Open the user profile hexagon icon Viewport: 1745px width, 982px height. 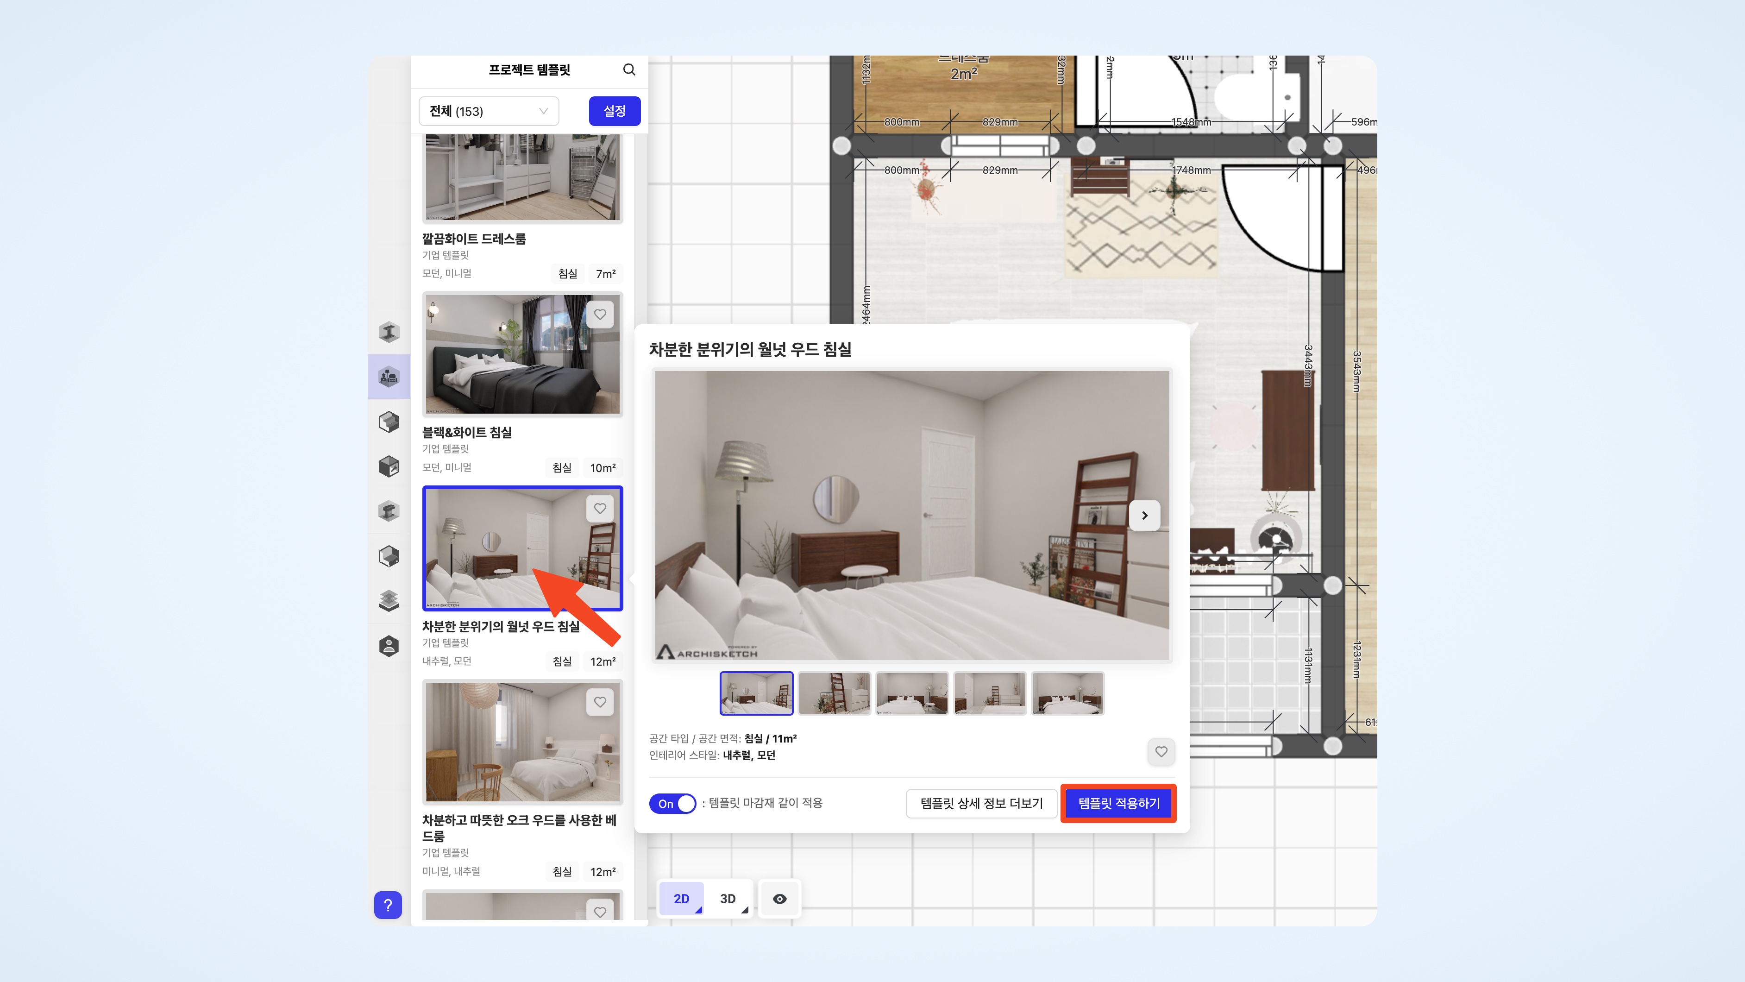tap(389, 645)
